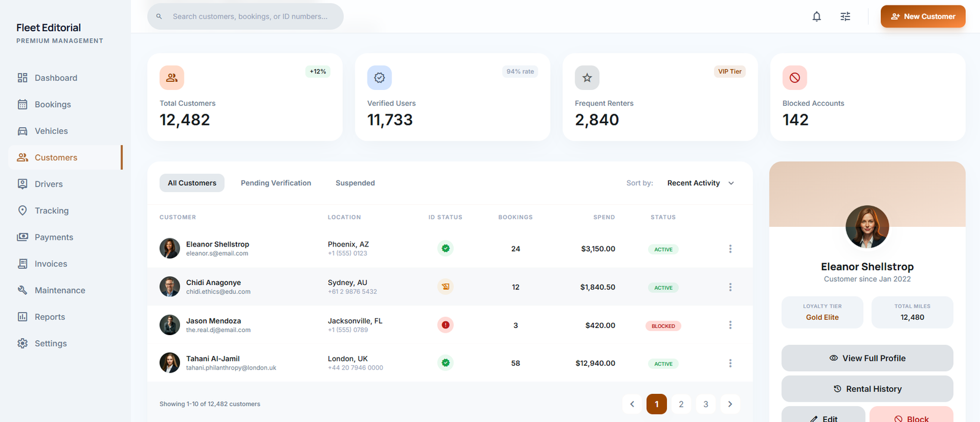Click the Edit button in profile panel
The height and width of the screenshot is (422, 980).
tap(823, 415)
